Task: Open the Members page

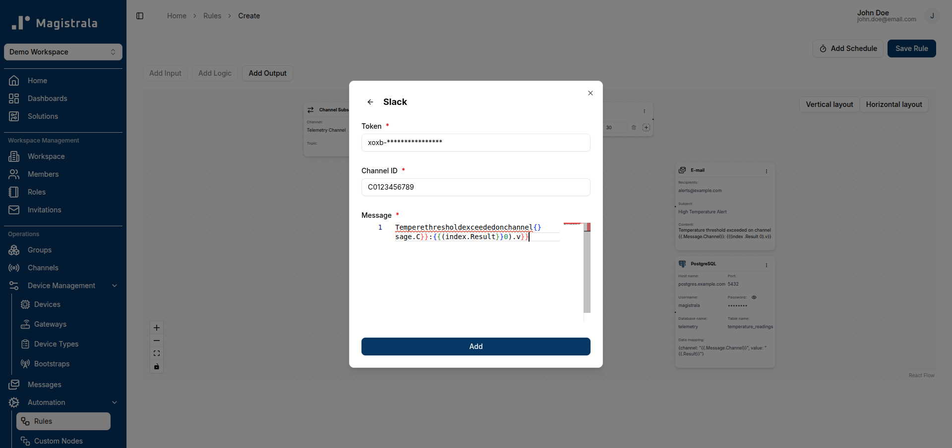Action: 63,174
